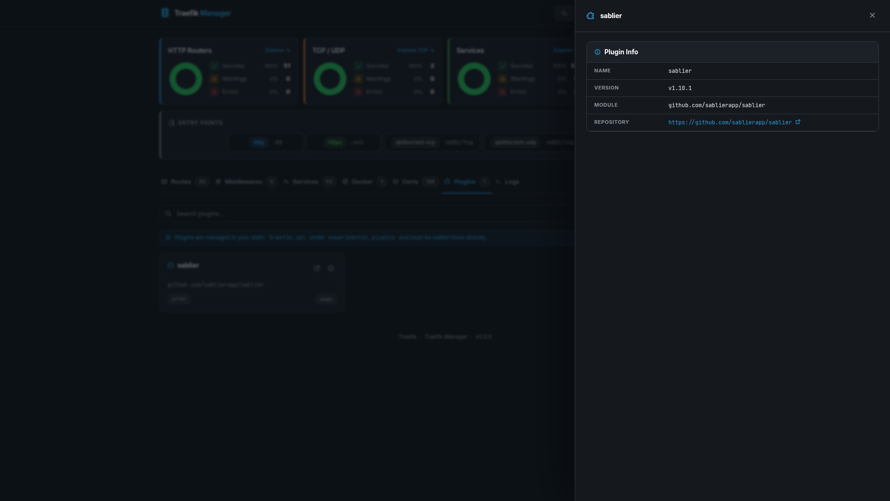This screenshot has height=501, width=890.
Task: Close the sablier plugin info panel
Action: (872, 15)
